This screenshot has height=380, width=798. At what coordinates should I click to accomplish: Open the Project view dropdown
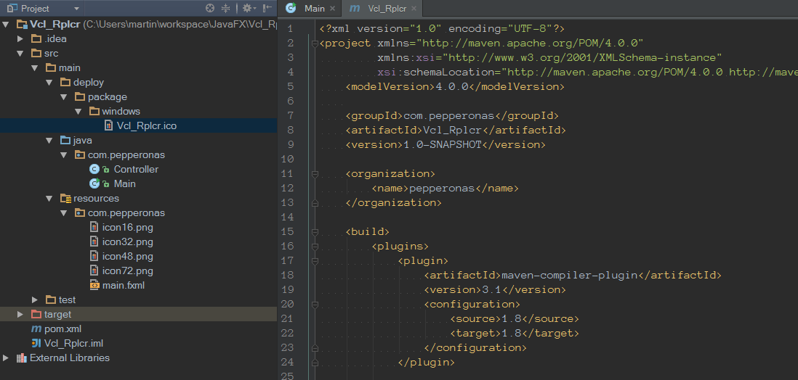coord(76,9)
